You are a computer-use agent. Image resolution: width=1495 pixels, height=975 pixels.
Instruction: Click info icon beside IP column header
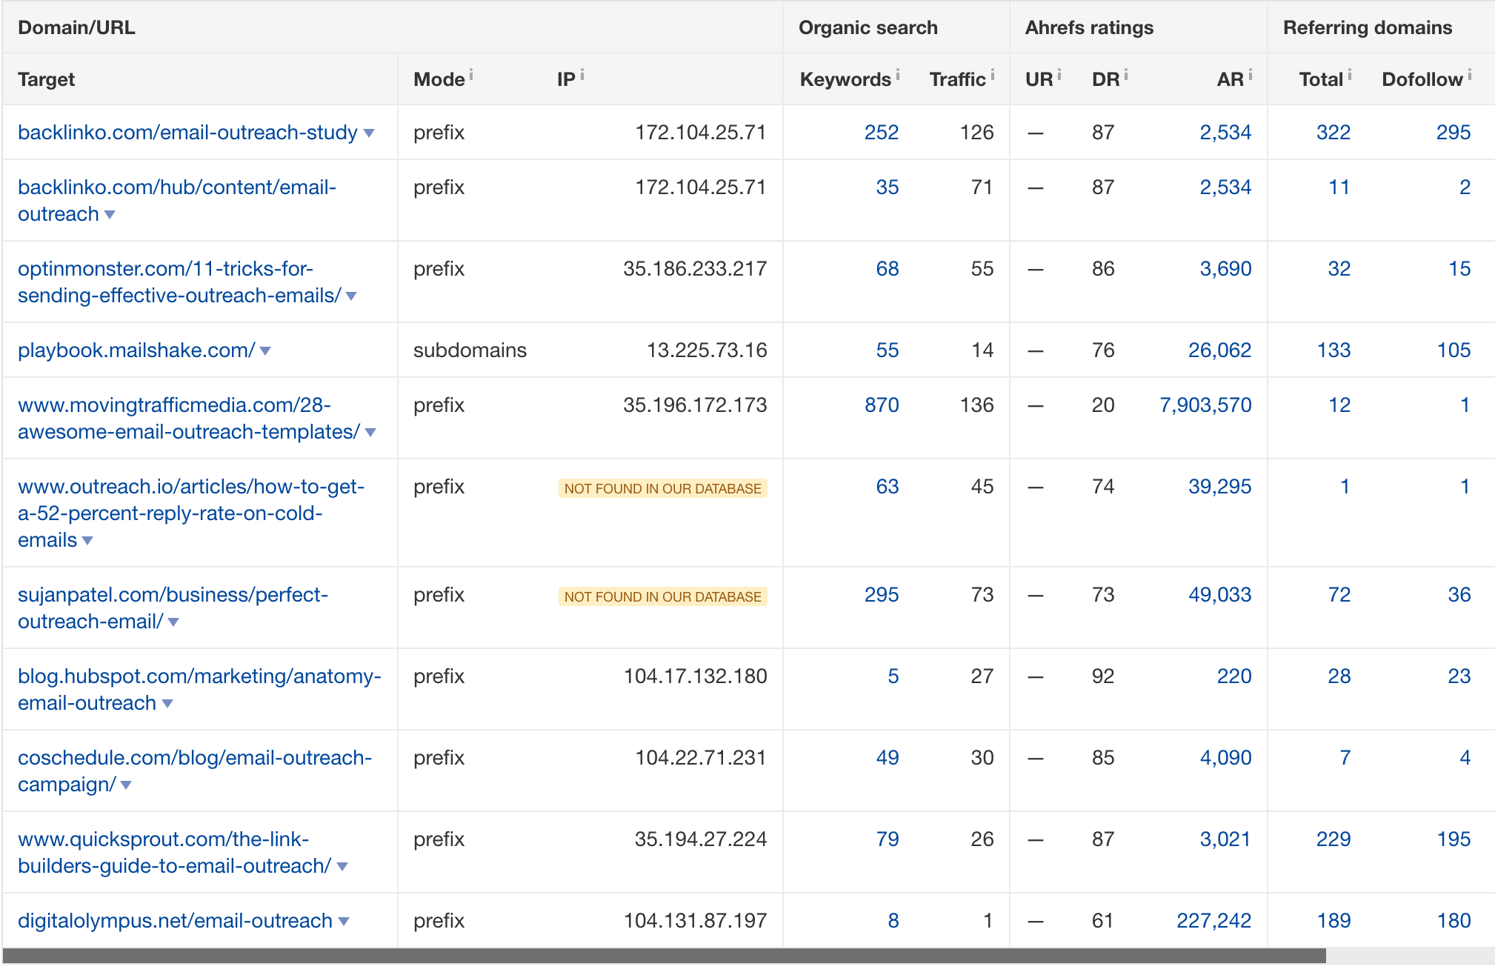tap(582, 75)
